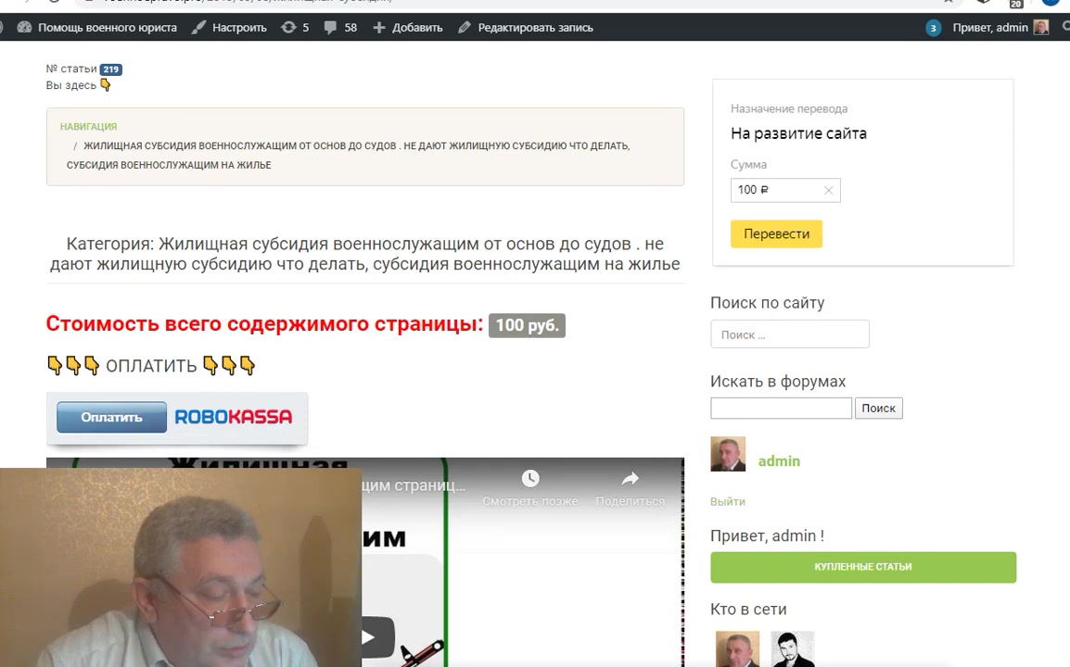Click the Помощь военного юриста gauge icon
This screenshot has height=667, width=1070.
[24, 27]
